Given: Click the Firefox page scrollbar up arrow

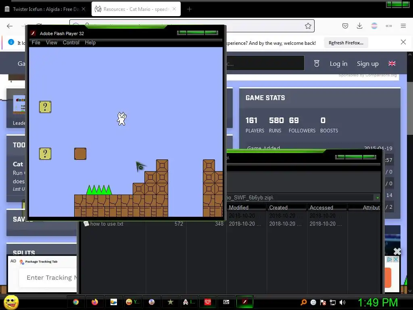Looking at the screenshot, I should click(410, 55).
